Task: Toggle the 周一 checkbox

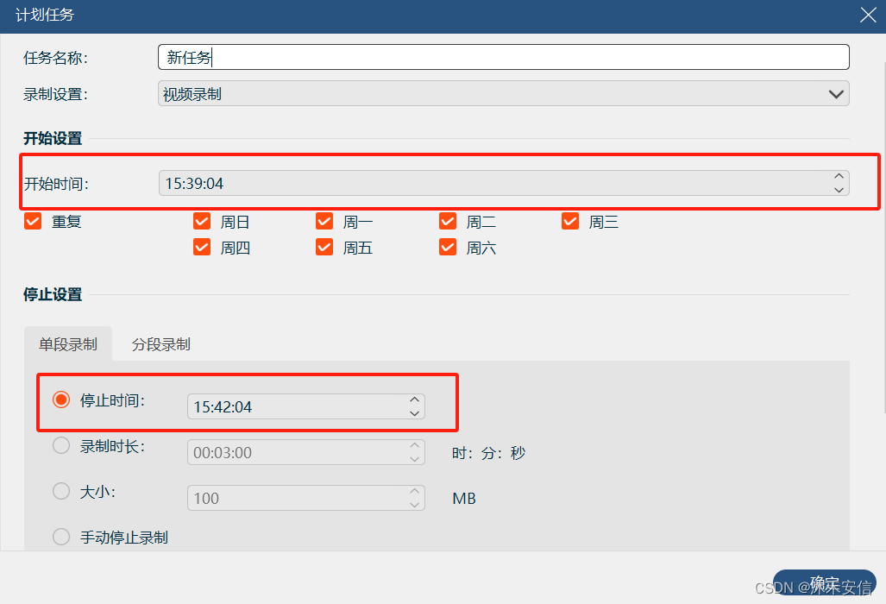Action: pos(324,221)
